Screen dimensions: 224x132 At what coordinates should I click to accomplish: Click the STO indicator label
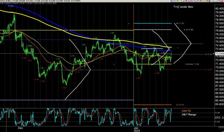pos(219,118)
